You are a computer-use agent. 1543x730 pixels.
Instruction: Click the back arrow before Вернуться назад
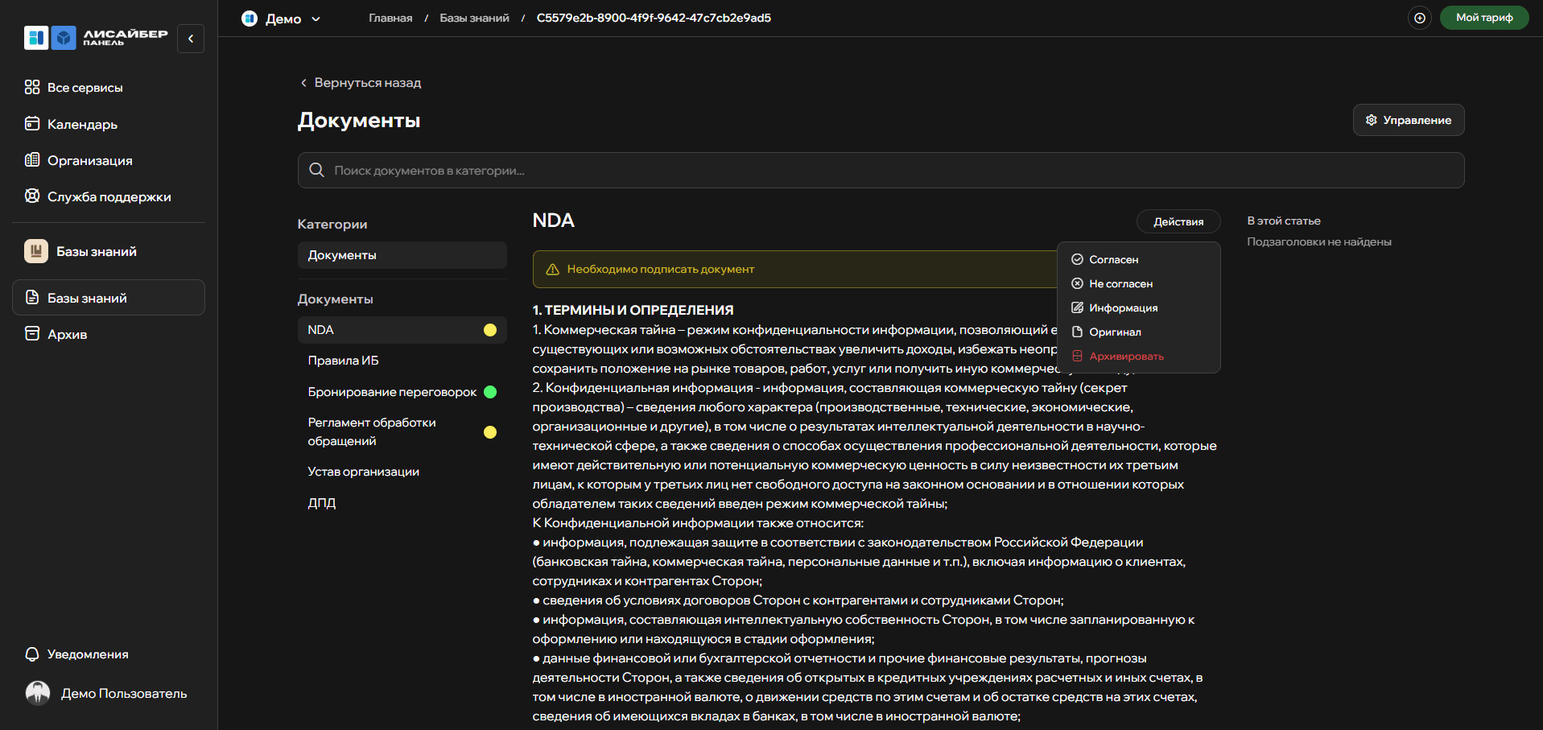(x=303, y=83)
